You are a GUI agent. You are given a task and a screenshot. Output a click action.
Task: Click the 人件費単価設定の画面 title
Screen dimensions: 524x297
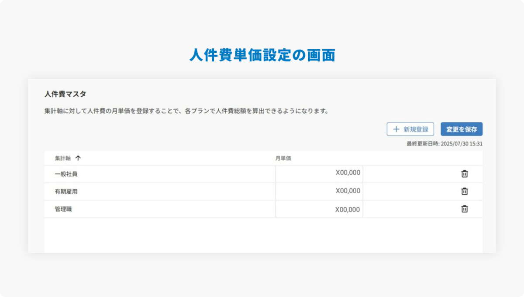262,55
